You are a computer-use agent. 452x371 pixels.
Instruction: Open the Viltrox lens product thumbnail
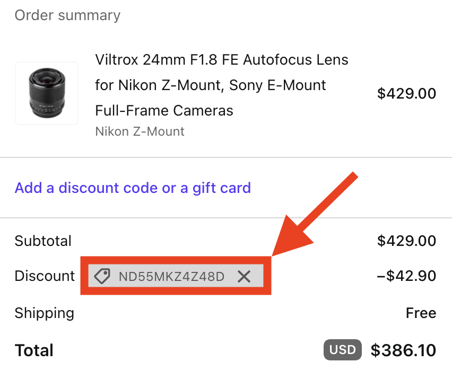[47, 93]
